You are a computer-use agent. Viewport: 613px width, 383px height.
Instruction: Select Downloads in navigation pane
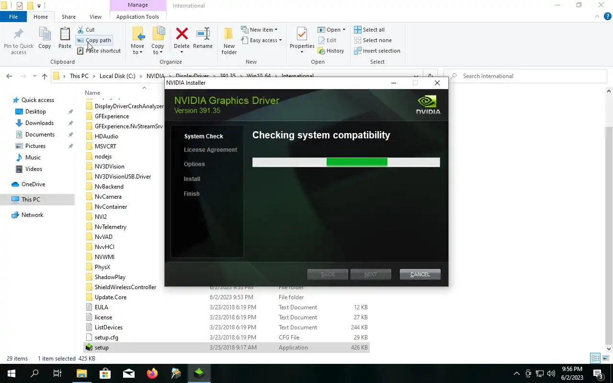(39, 123)
